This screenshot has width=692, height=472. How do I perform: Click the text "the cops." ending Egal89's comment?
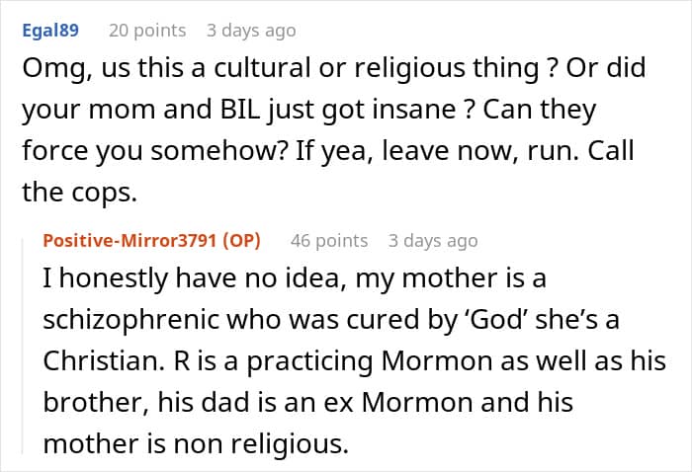(79, 193)
